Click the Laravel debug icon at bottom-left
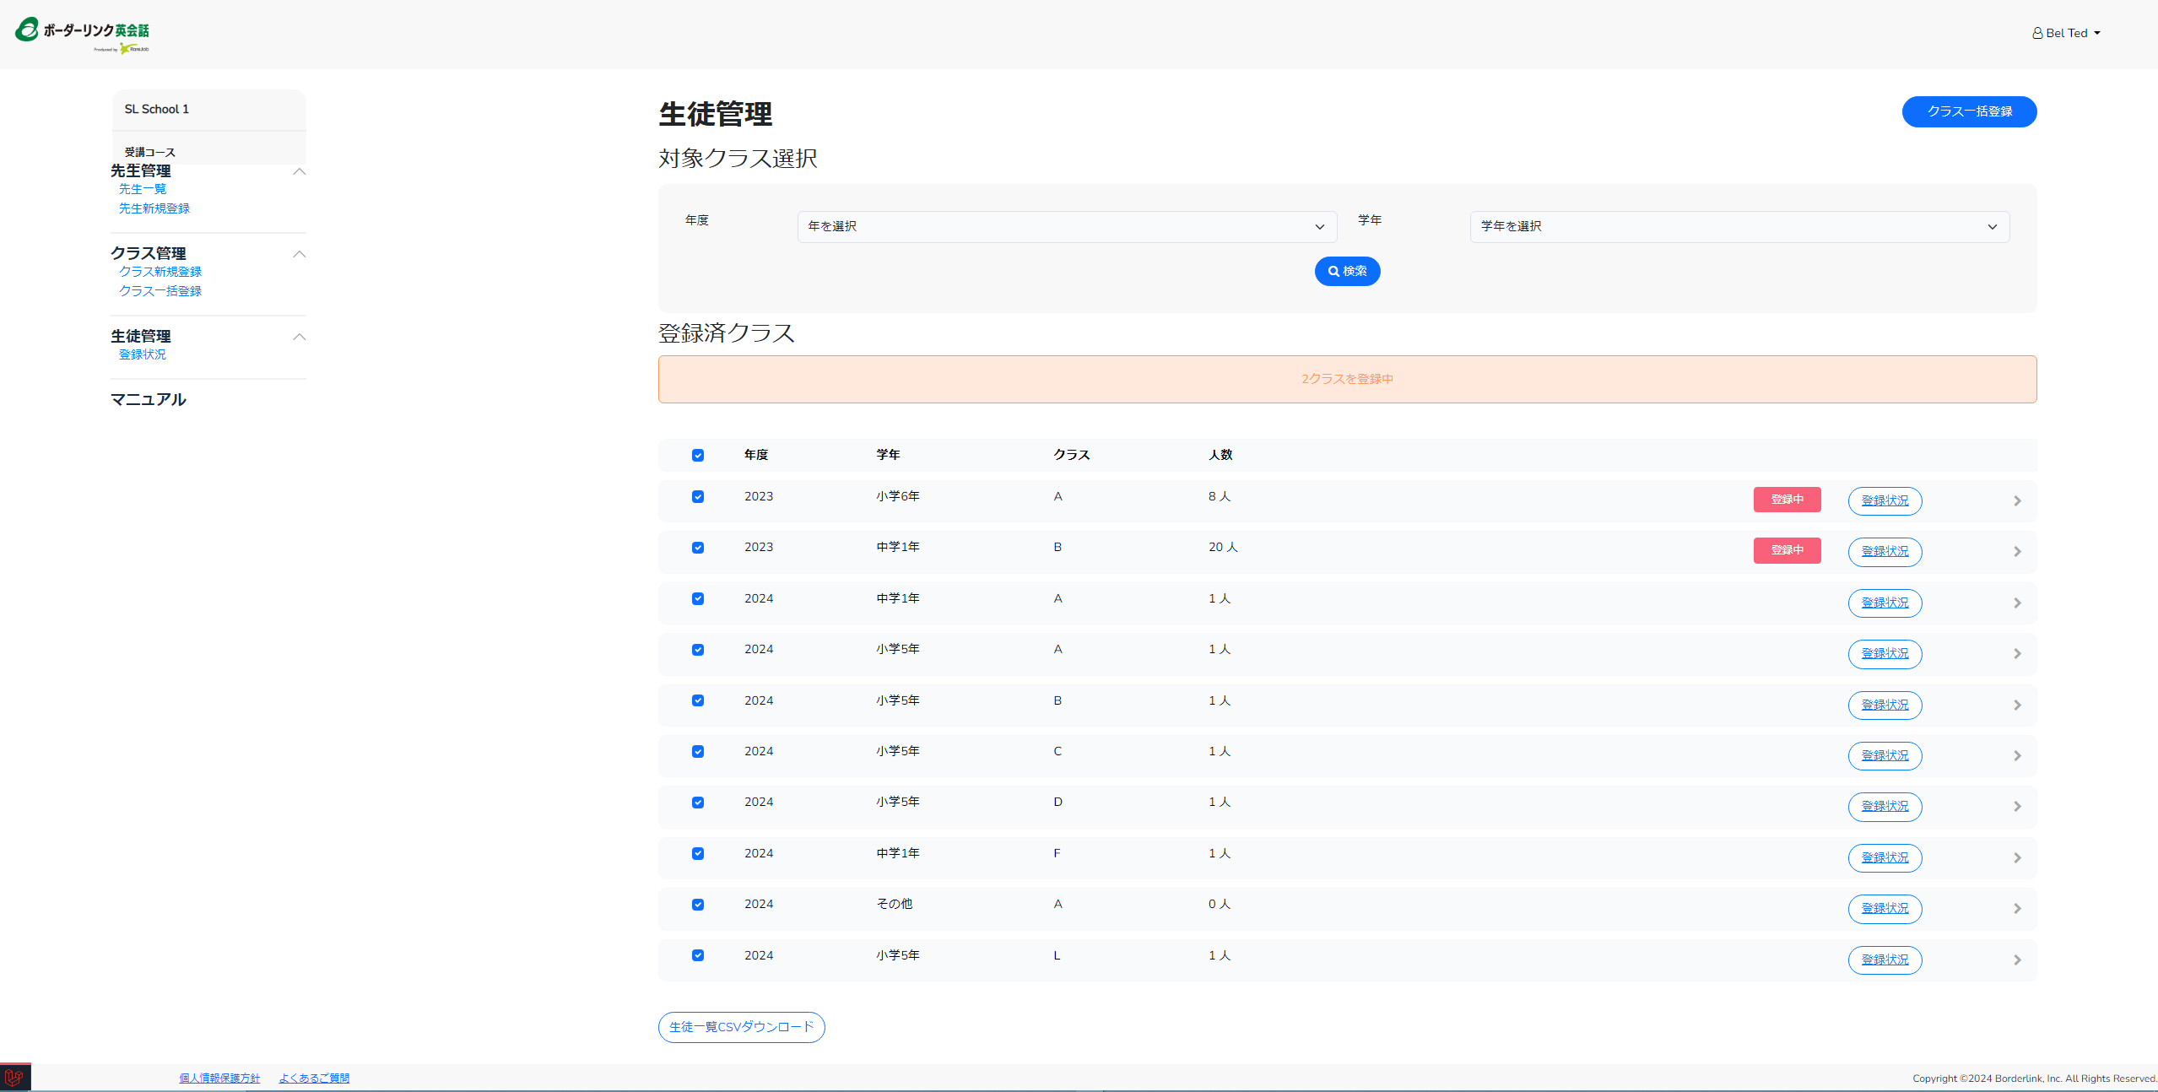Image resolution: width=2158 pixels, height=1092 pixels. click(14, 1078)
